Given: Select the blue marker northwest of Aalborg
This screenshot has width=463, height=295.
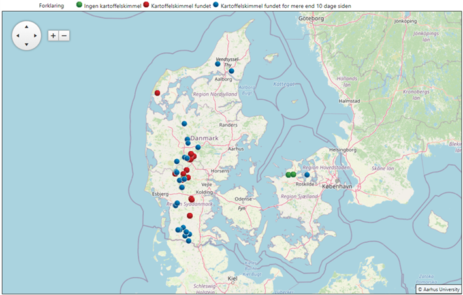Looking at the screenshot, I should 218,64.
